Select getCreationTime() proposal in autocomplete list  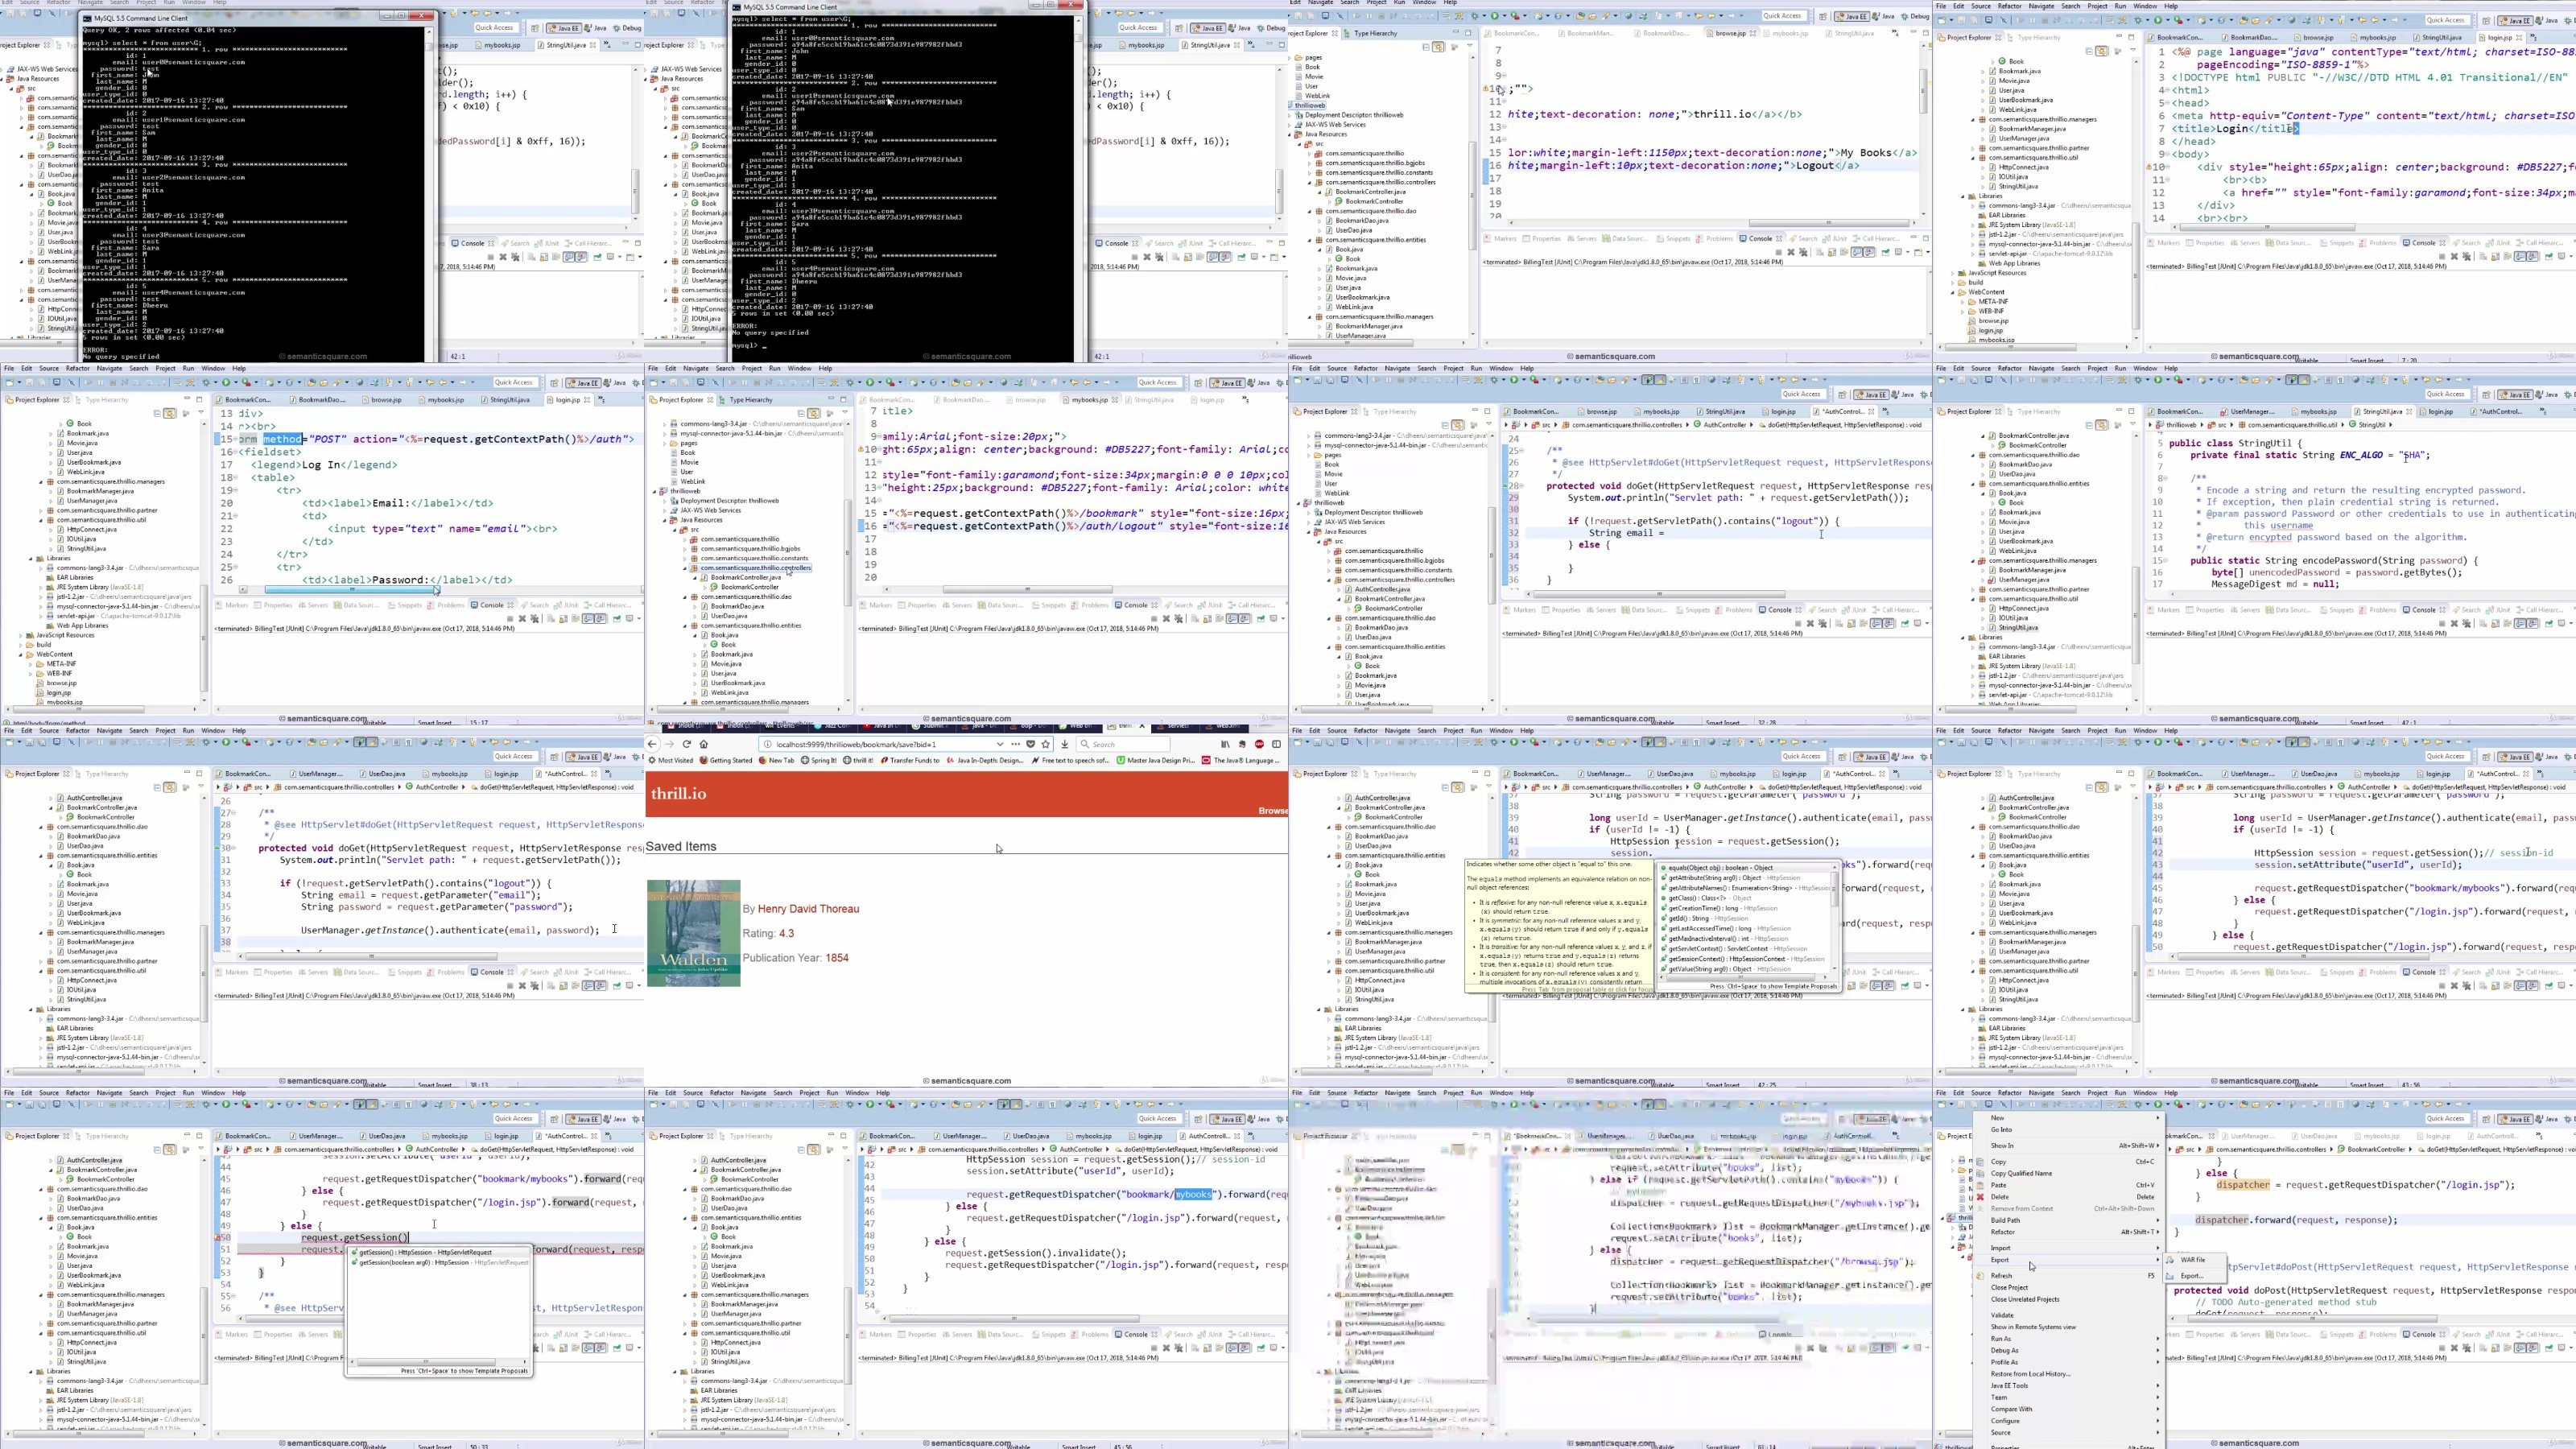pyautogui.click(x=1745, y=908)
